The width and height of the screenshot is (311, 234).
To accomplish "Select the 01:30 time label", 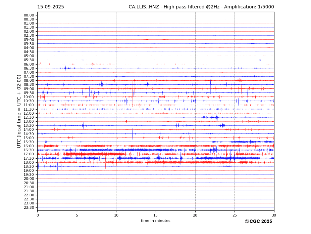I will coord(29,27).
